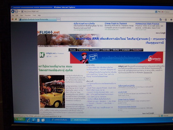This screenshot has width=173, height=130.
Task: Click the Home icon in command bar
Action: [x=161, y=19]
